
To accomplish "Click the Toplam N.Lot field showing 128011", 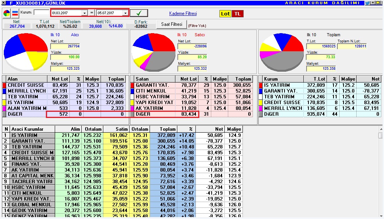I will click(352, 46).
